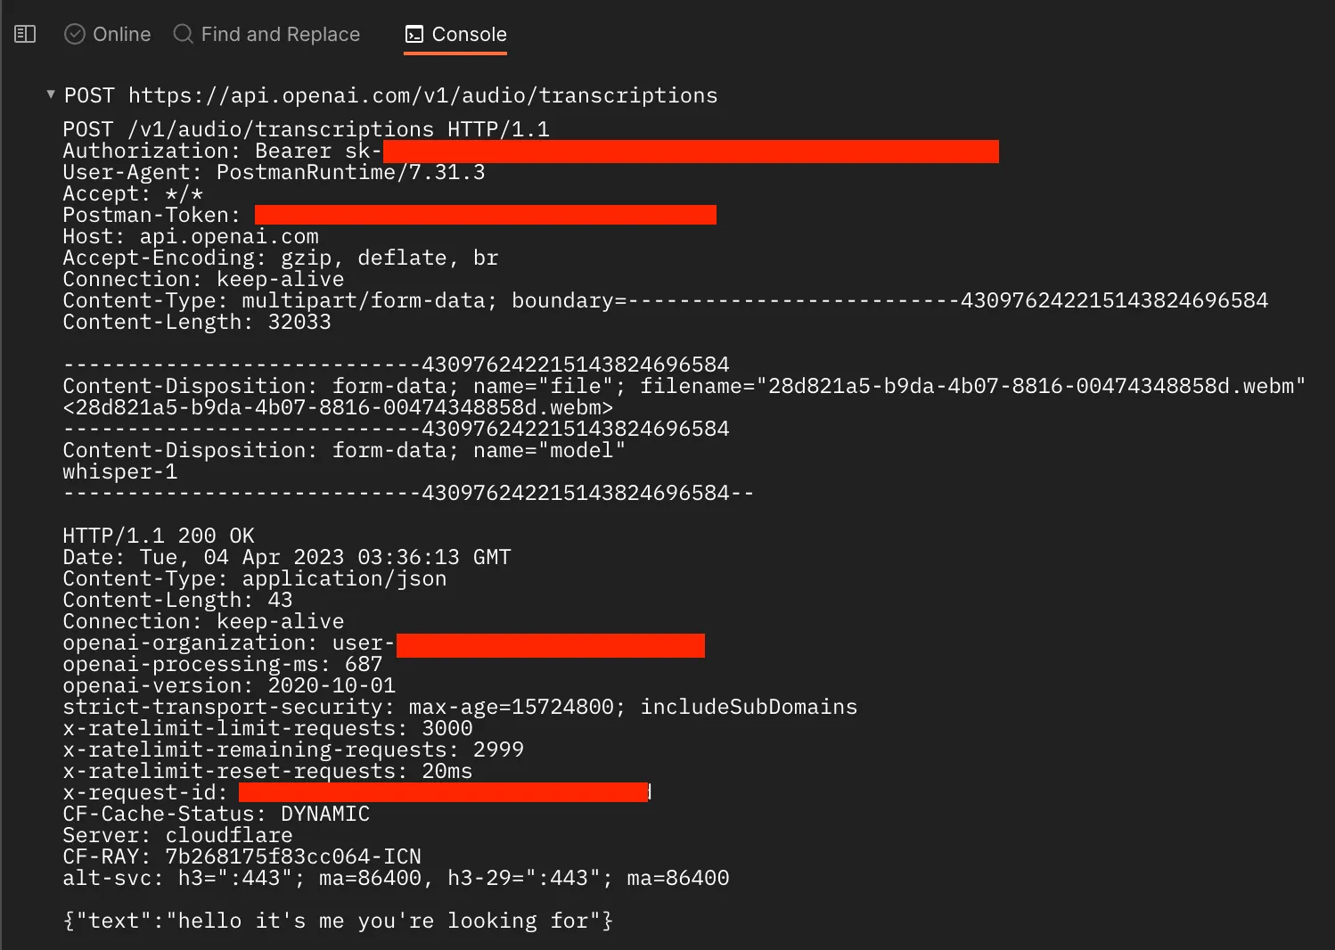
Task: Click the redacted Authorization Bearer token bar
Action: tap(691, 152)
